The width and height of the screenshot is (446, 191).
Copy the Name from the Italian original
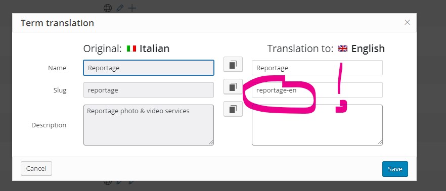pyautogui.click(x=233, y=65)
